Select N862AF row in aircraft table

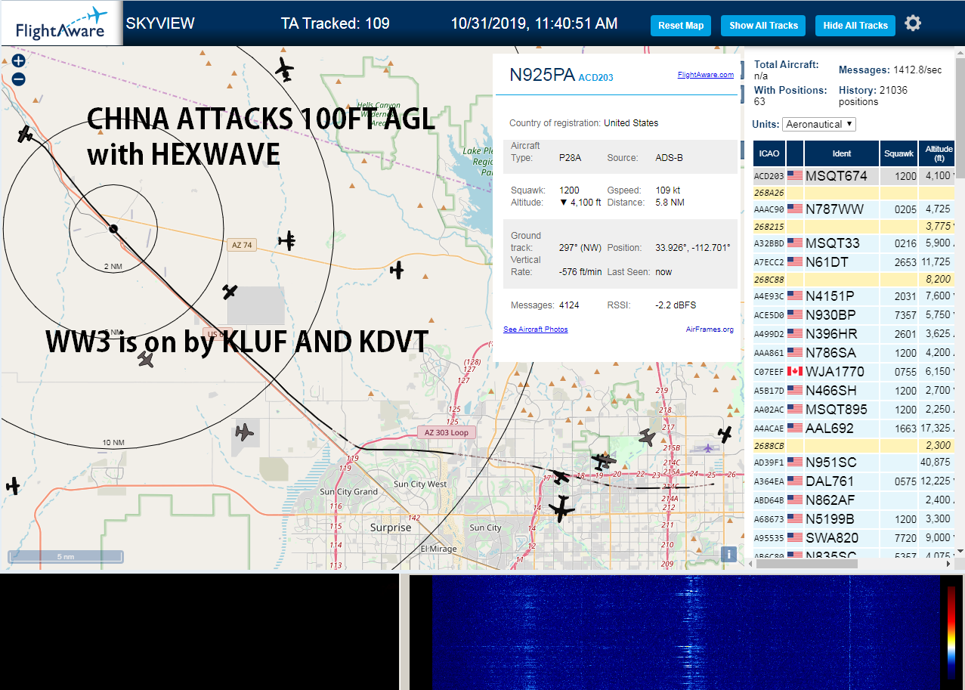(854, 500)
